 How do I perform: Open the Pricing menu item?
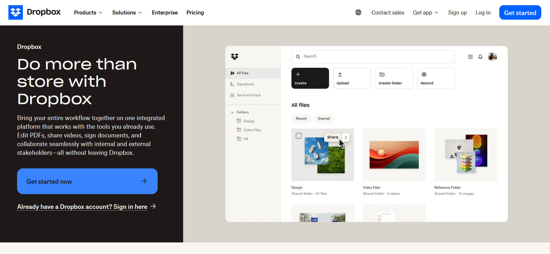tap(195, 12)
